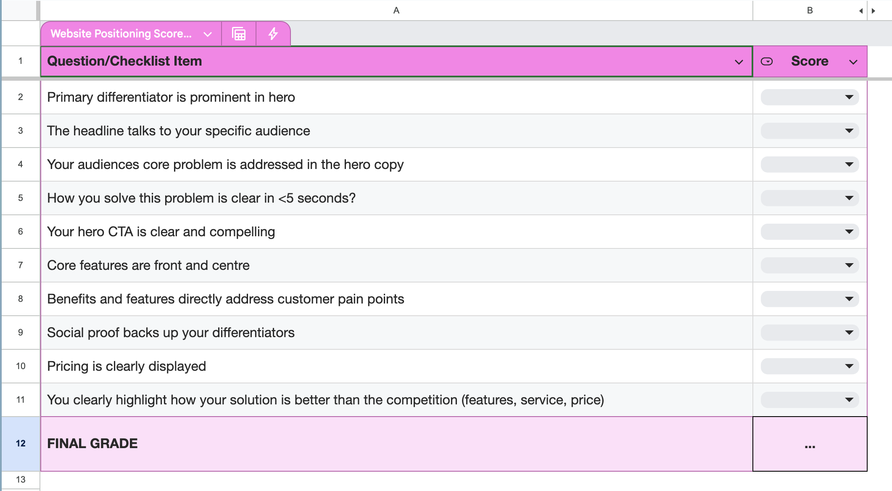Open score dropdown for headline audience row
This screenshot has height=491, width=892.
pyautogui.click(x=810, y=131)
